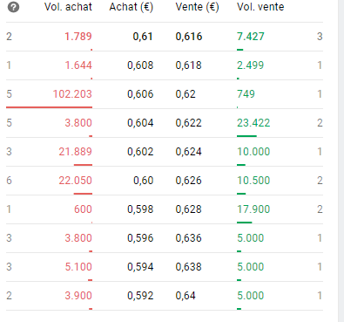344x322 pixels.
Task: Click the help question mark icon
Action: tap(13, 7)
